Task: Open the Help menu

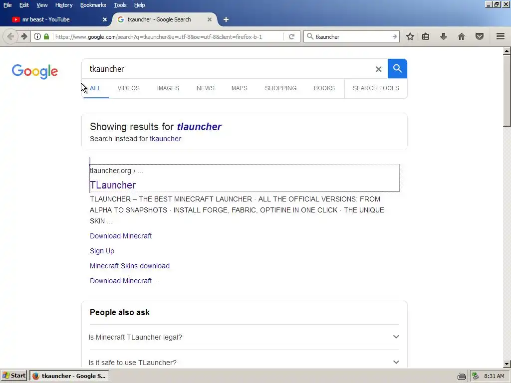Action: (140, 5)
